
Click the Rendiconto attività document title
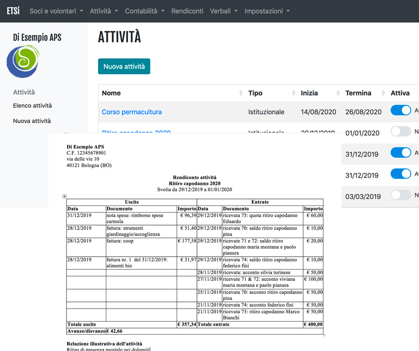[x=195, y=177]
